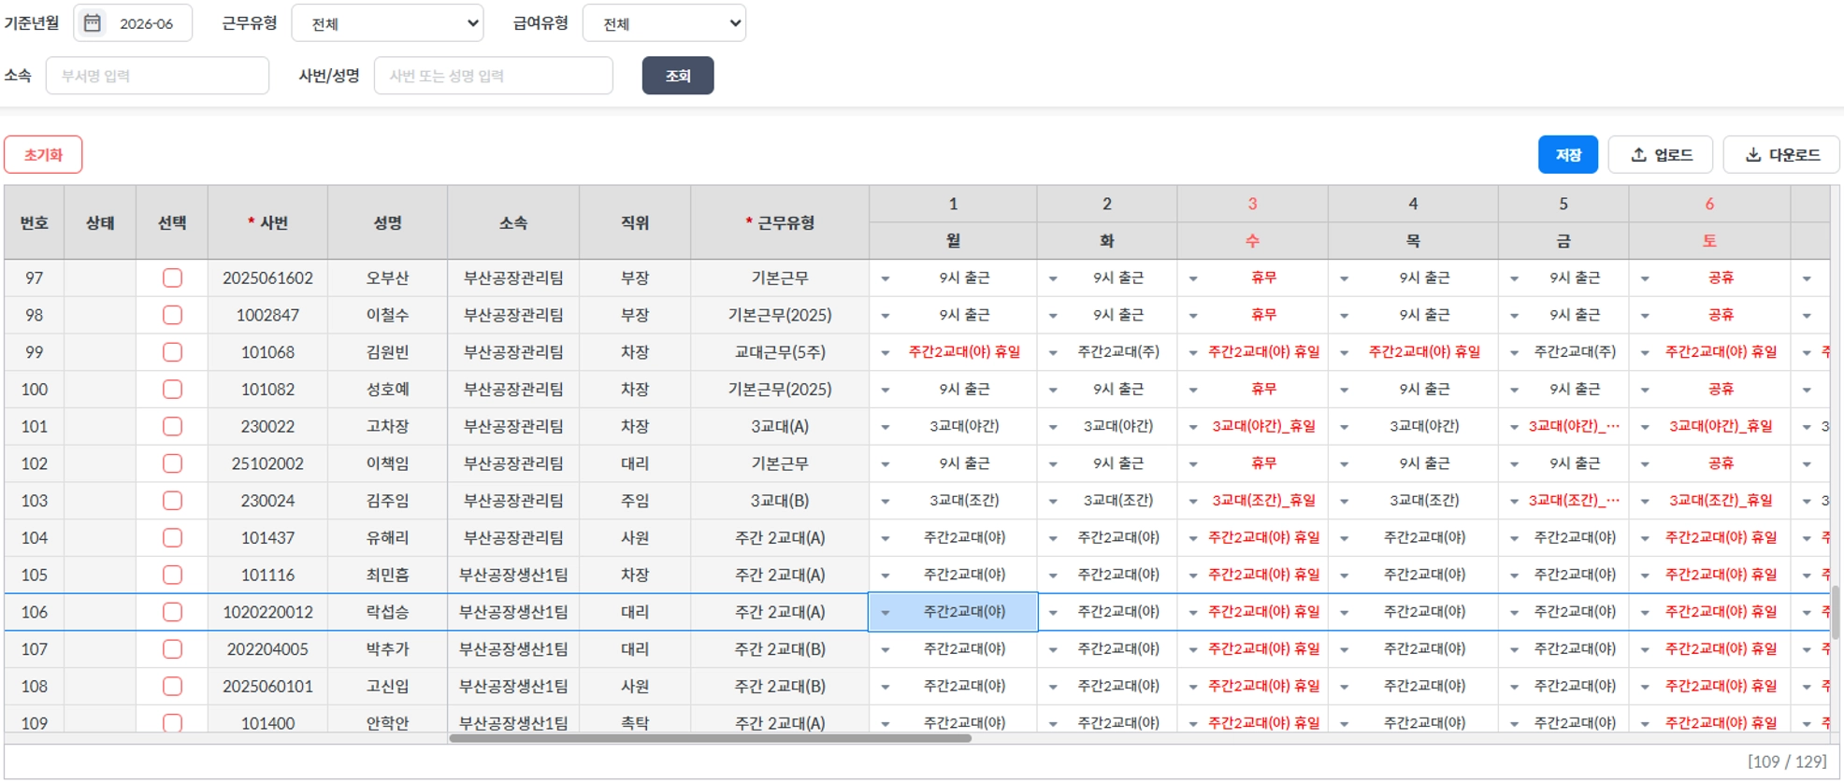Image resolution: width=1844 pixels, height=782 pixels.
Task: Check the box for 성호예
Action: (x=172, y=390)
